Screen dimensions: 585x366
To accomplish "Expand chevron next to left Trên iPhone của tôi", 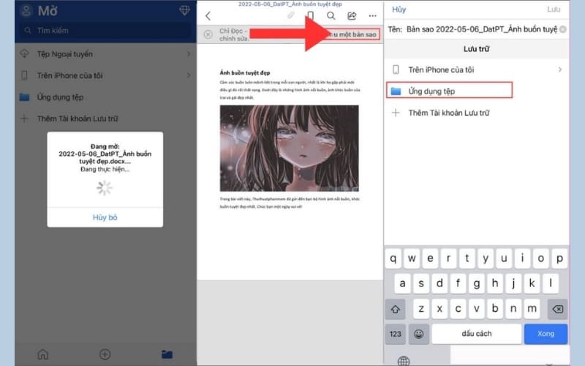I will click(189, 75).
